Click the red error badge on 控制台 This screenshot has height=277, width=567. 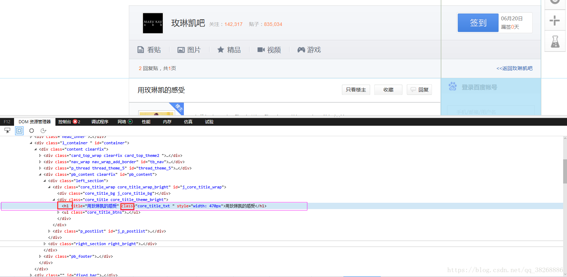(75, 122)
